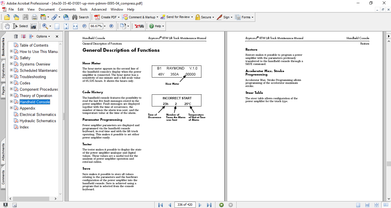Switch to the Pages side tab
This screenshot has width=391, height=208.
[3, 90]
